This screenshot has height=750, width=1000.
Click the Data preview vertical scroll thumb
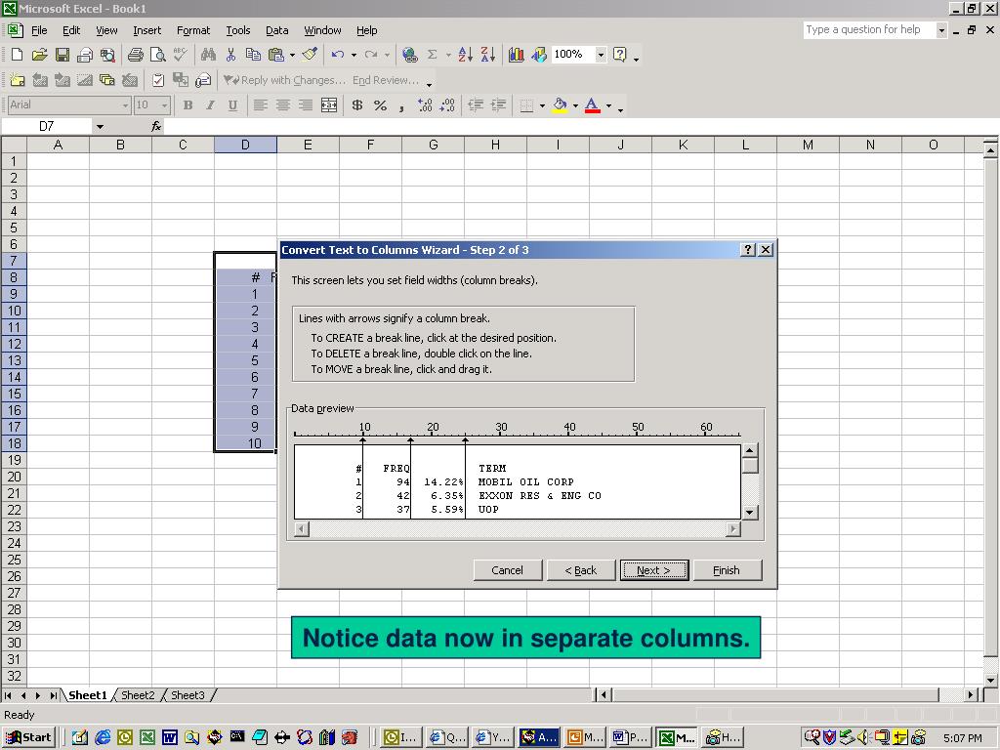[750, 465]
